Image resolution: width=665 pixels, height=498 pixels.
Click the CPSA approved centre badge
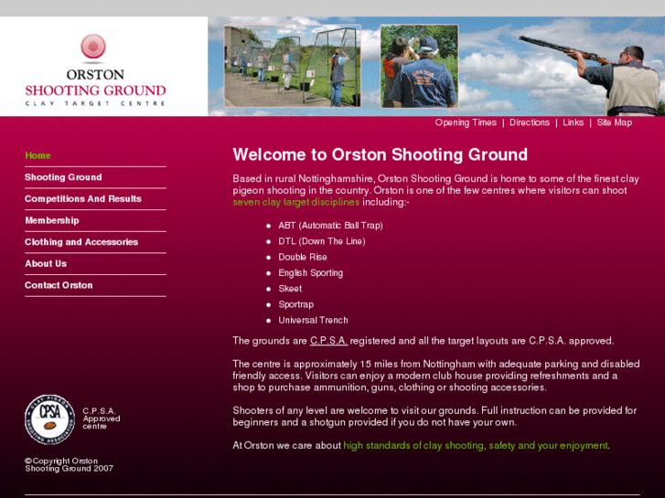tap(49, 419)
